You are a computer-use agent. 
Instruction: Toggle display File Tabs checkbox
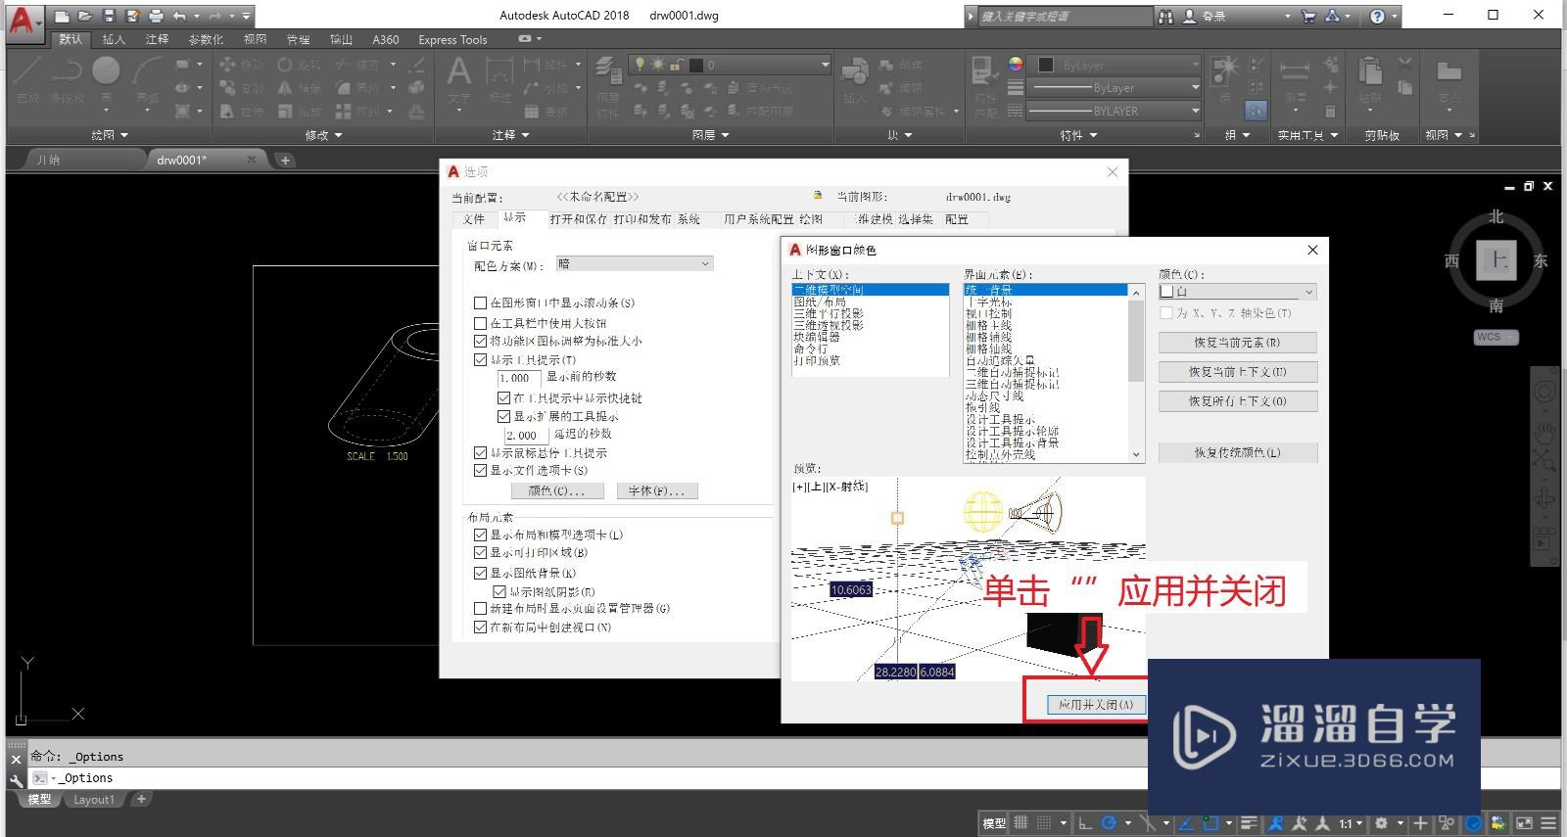(480, 471)
